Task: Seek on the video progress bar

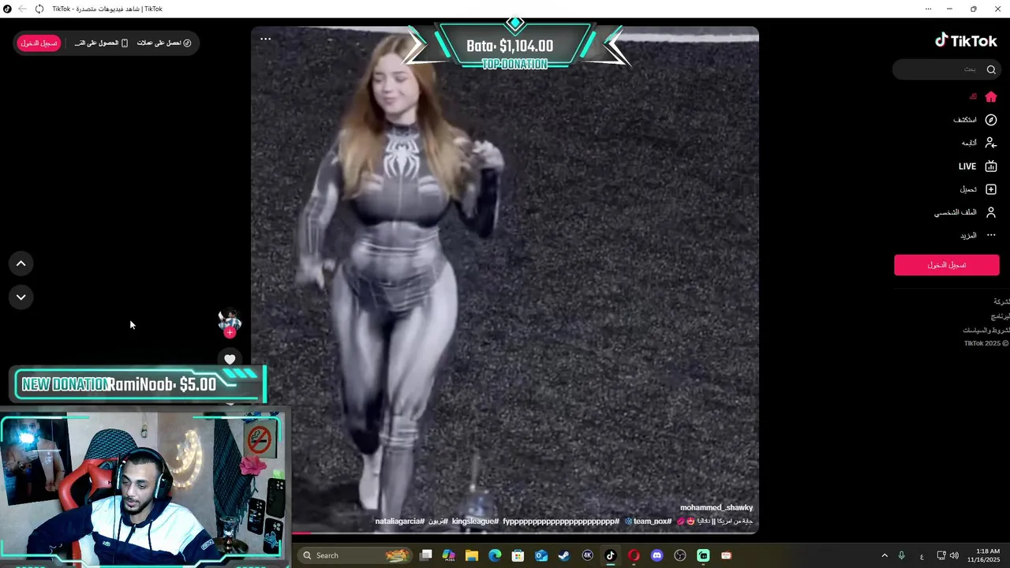Action: click(x=505, y=533)
